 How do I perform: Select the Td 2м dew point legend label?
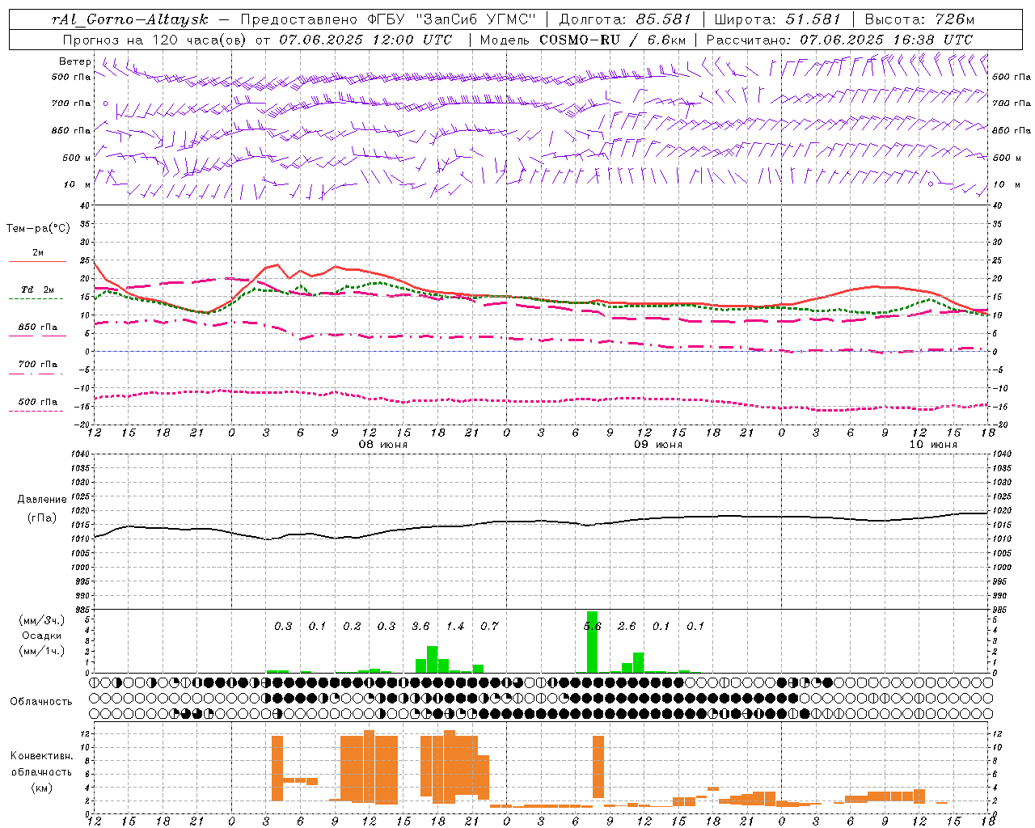(38, 289)
